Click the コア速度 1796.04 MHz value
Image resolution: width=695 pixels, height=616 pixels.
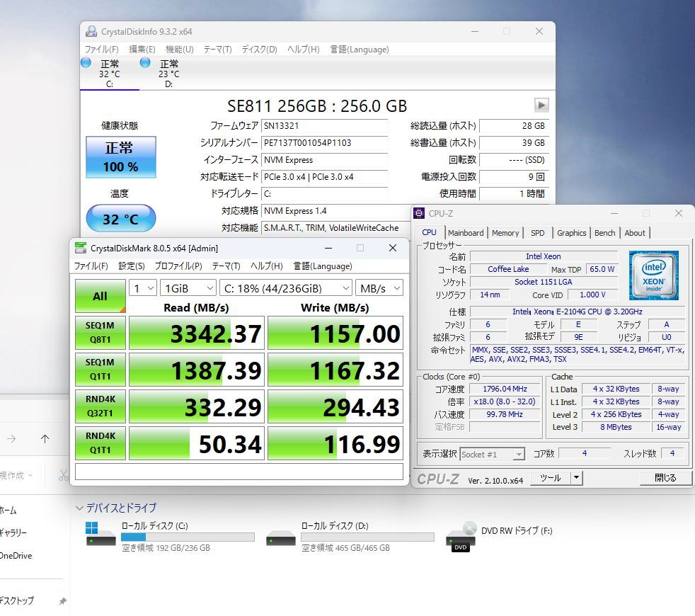click(505, 389)
